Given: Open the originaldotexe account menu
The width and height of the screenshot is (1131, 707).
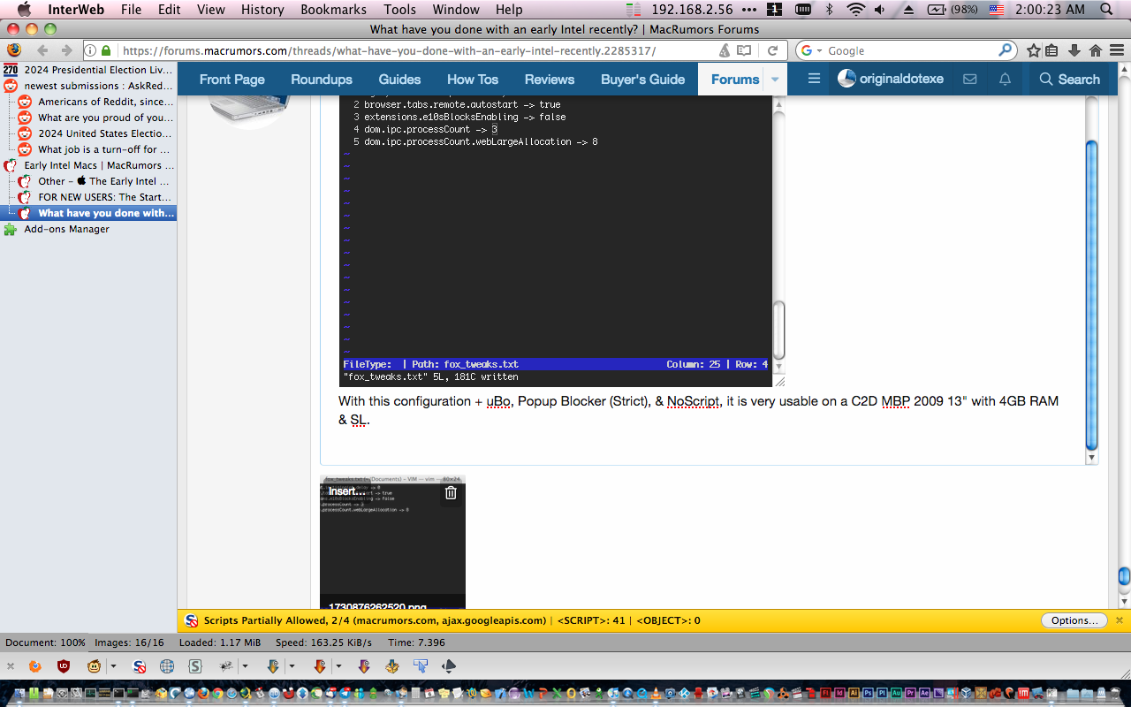Looking at the screenshot, I should 891,79.
